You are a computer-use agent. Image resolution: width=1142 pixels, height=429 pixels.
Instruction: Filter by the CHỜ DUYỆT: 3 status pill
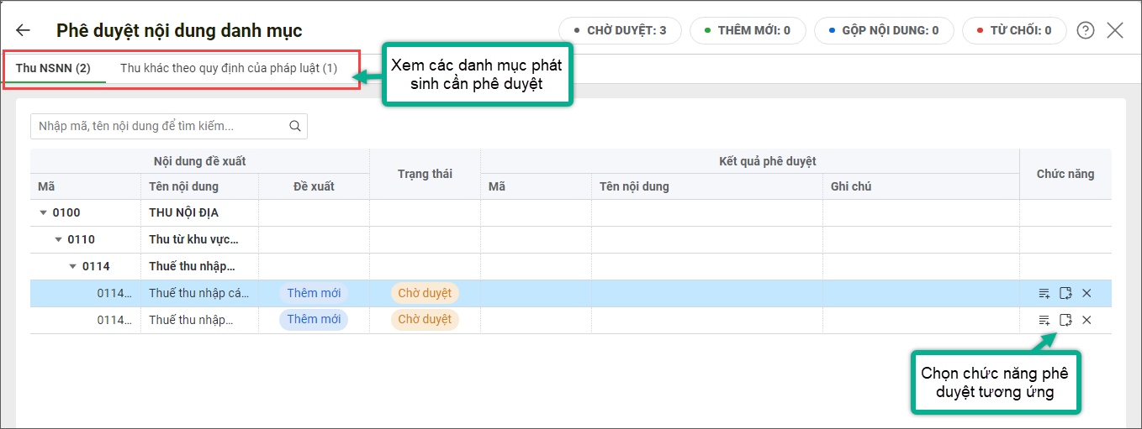point(620,31)
